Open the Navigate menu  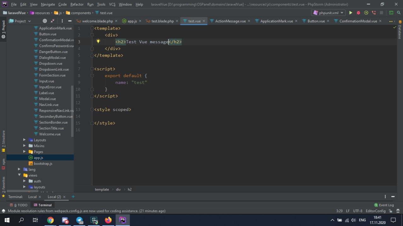coord(48,4)
